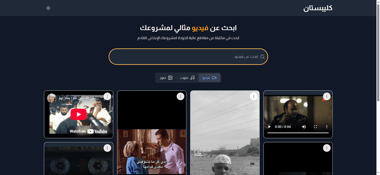Enter fullscreen on the 0:04 video
Screen dimensions: 380x175
click(x=315, y=127)
